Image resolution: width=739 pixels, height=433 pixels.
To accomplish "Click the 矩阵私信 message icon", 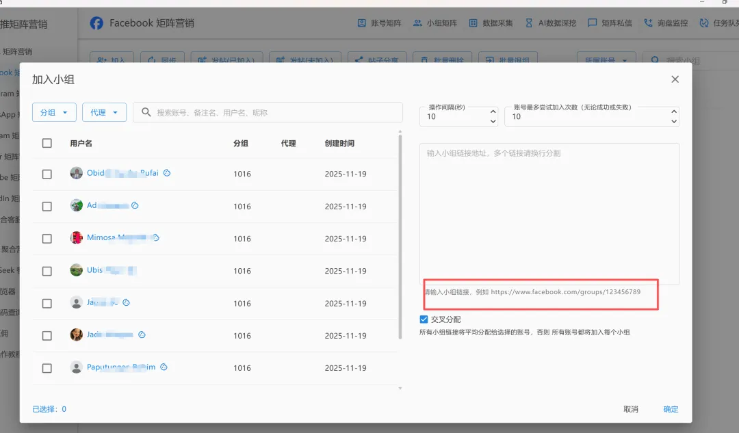I will [x=593, y=23].
